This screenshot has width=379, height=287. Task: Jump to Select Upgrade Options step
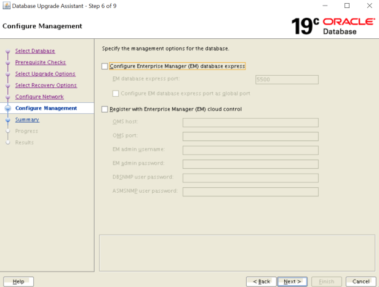[45, 74]
